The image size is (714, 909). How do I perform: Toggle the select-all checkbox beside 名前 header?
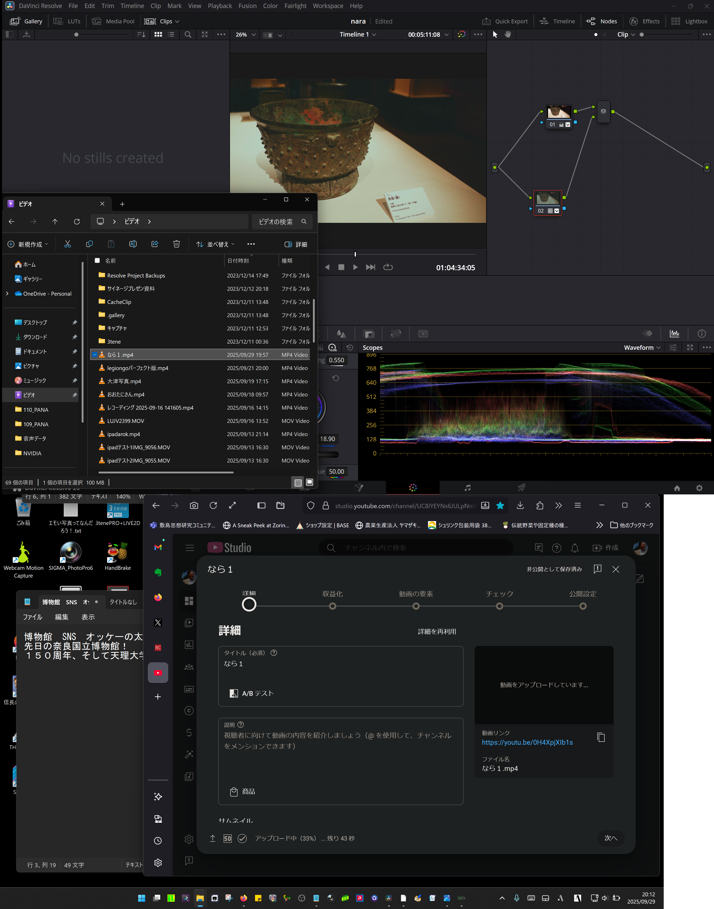pos(97,261)
